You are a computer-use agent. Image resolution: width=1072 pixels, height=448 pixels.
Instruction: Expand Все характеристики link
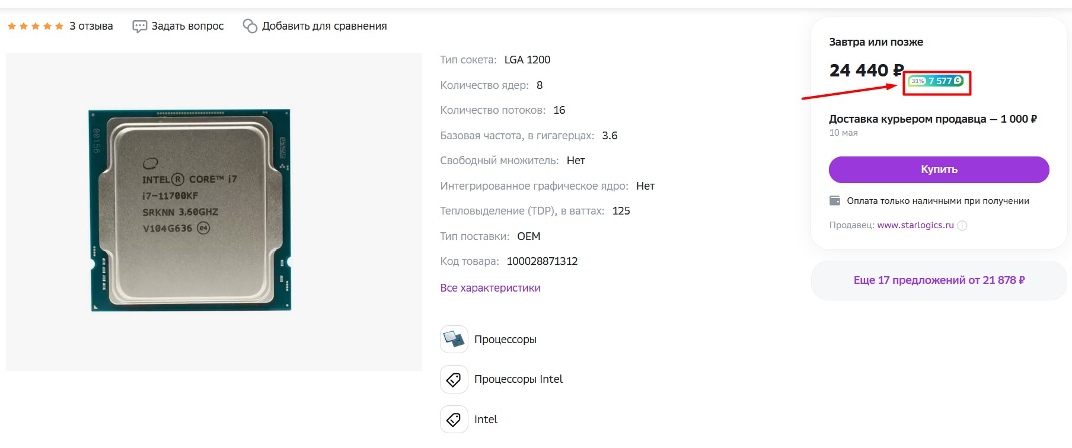(x=490, y=288)
